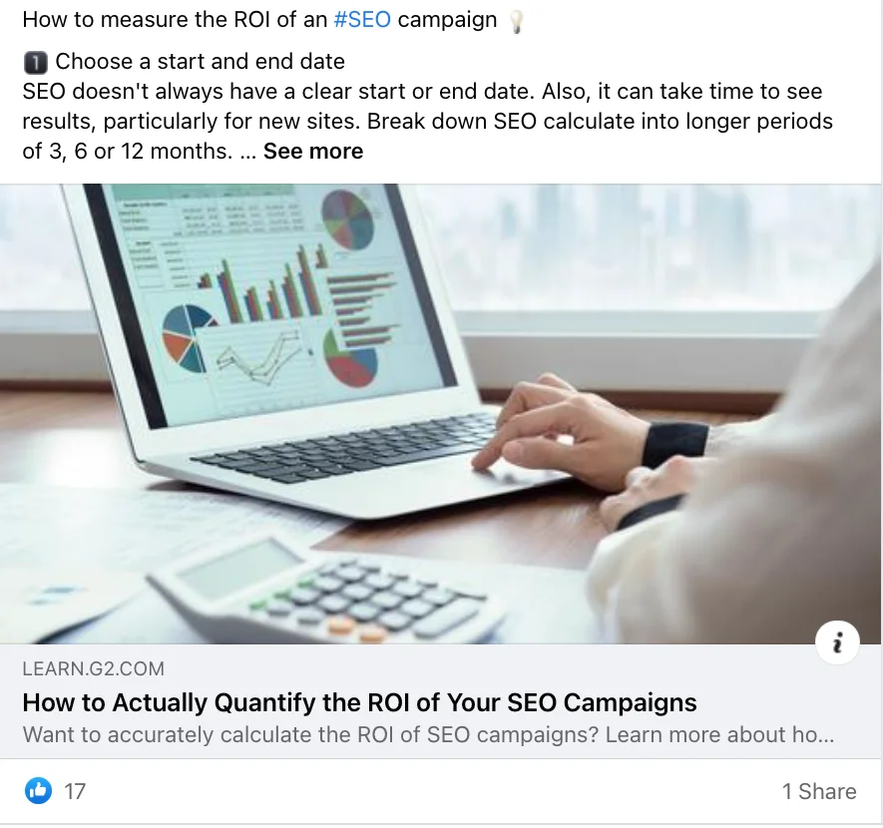This screenshot has width=883, height=828.
Task: Click the laptop keyboard in the photo
Action: tap(343, 448)
